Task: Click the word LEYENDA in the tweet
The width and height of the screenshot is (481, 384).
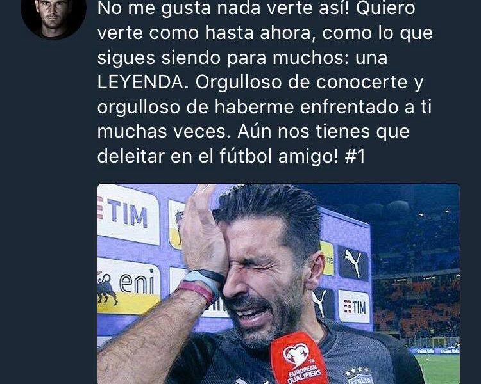Action: (140, 82)
